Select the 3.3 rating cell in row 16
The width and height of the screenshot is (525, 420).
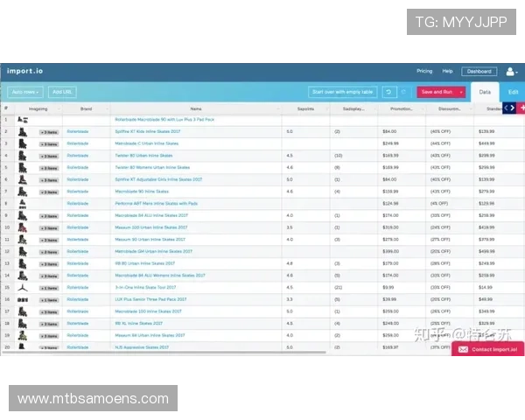[x=305, y=299]
